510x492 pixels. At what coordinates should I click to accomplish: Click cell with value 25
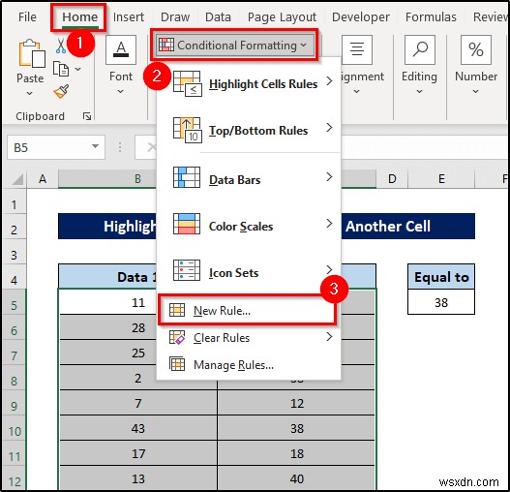107,353
